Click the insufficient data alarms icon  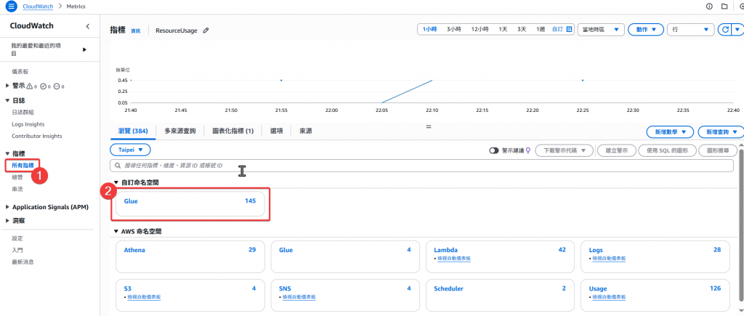click(57, 86)
